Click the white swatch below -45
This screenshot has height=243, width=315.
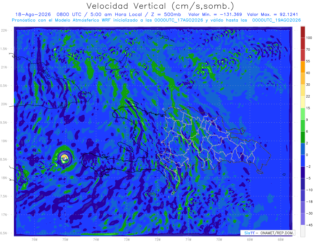[303, 231]
